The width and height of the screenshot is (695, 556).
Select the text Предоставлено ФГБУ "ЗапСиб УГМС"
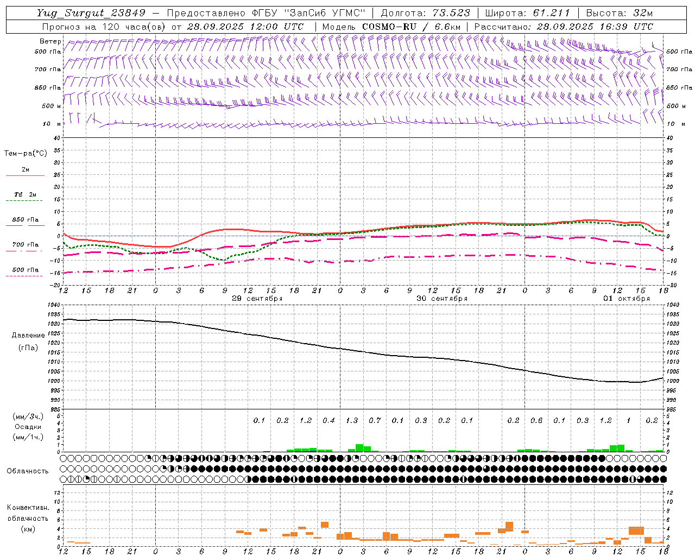coord(266,13)
